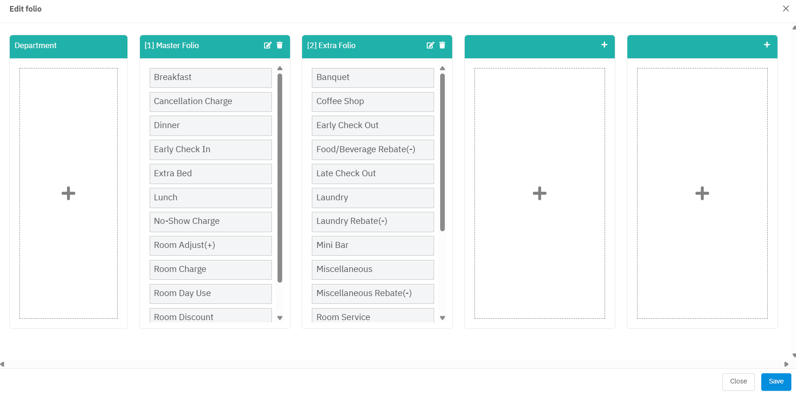
Task: Add a new folio with third column plus icon
Action: coord(604,45)
